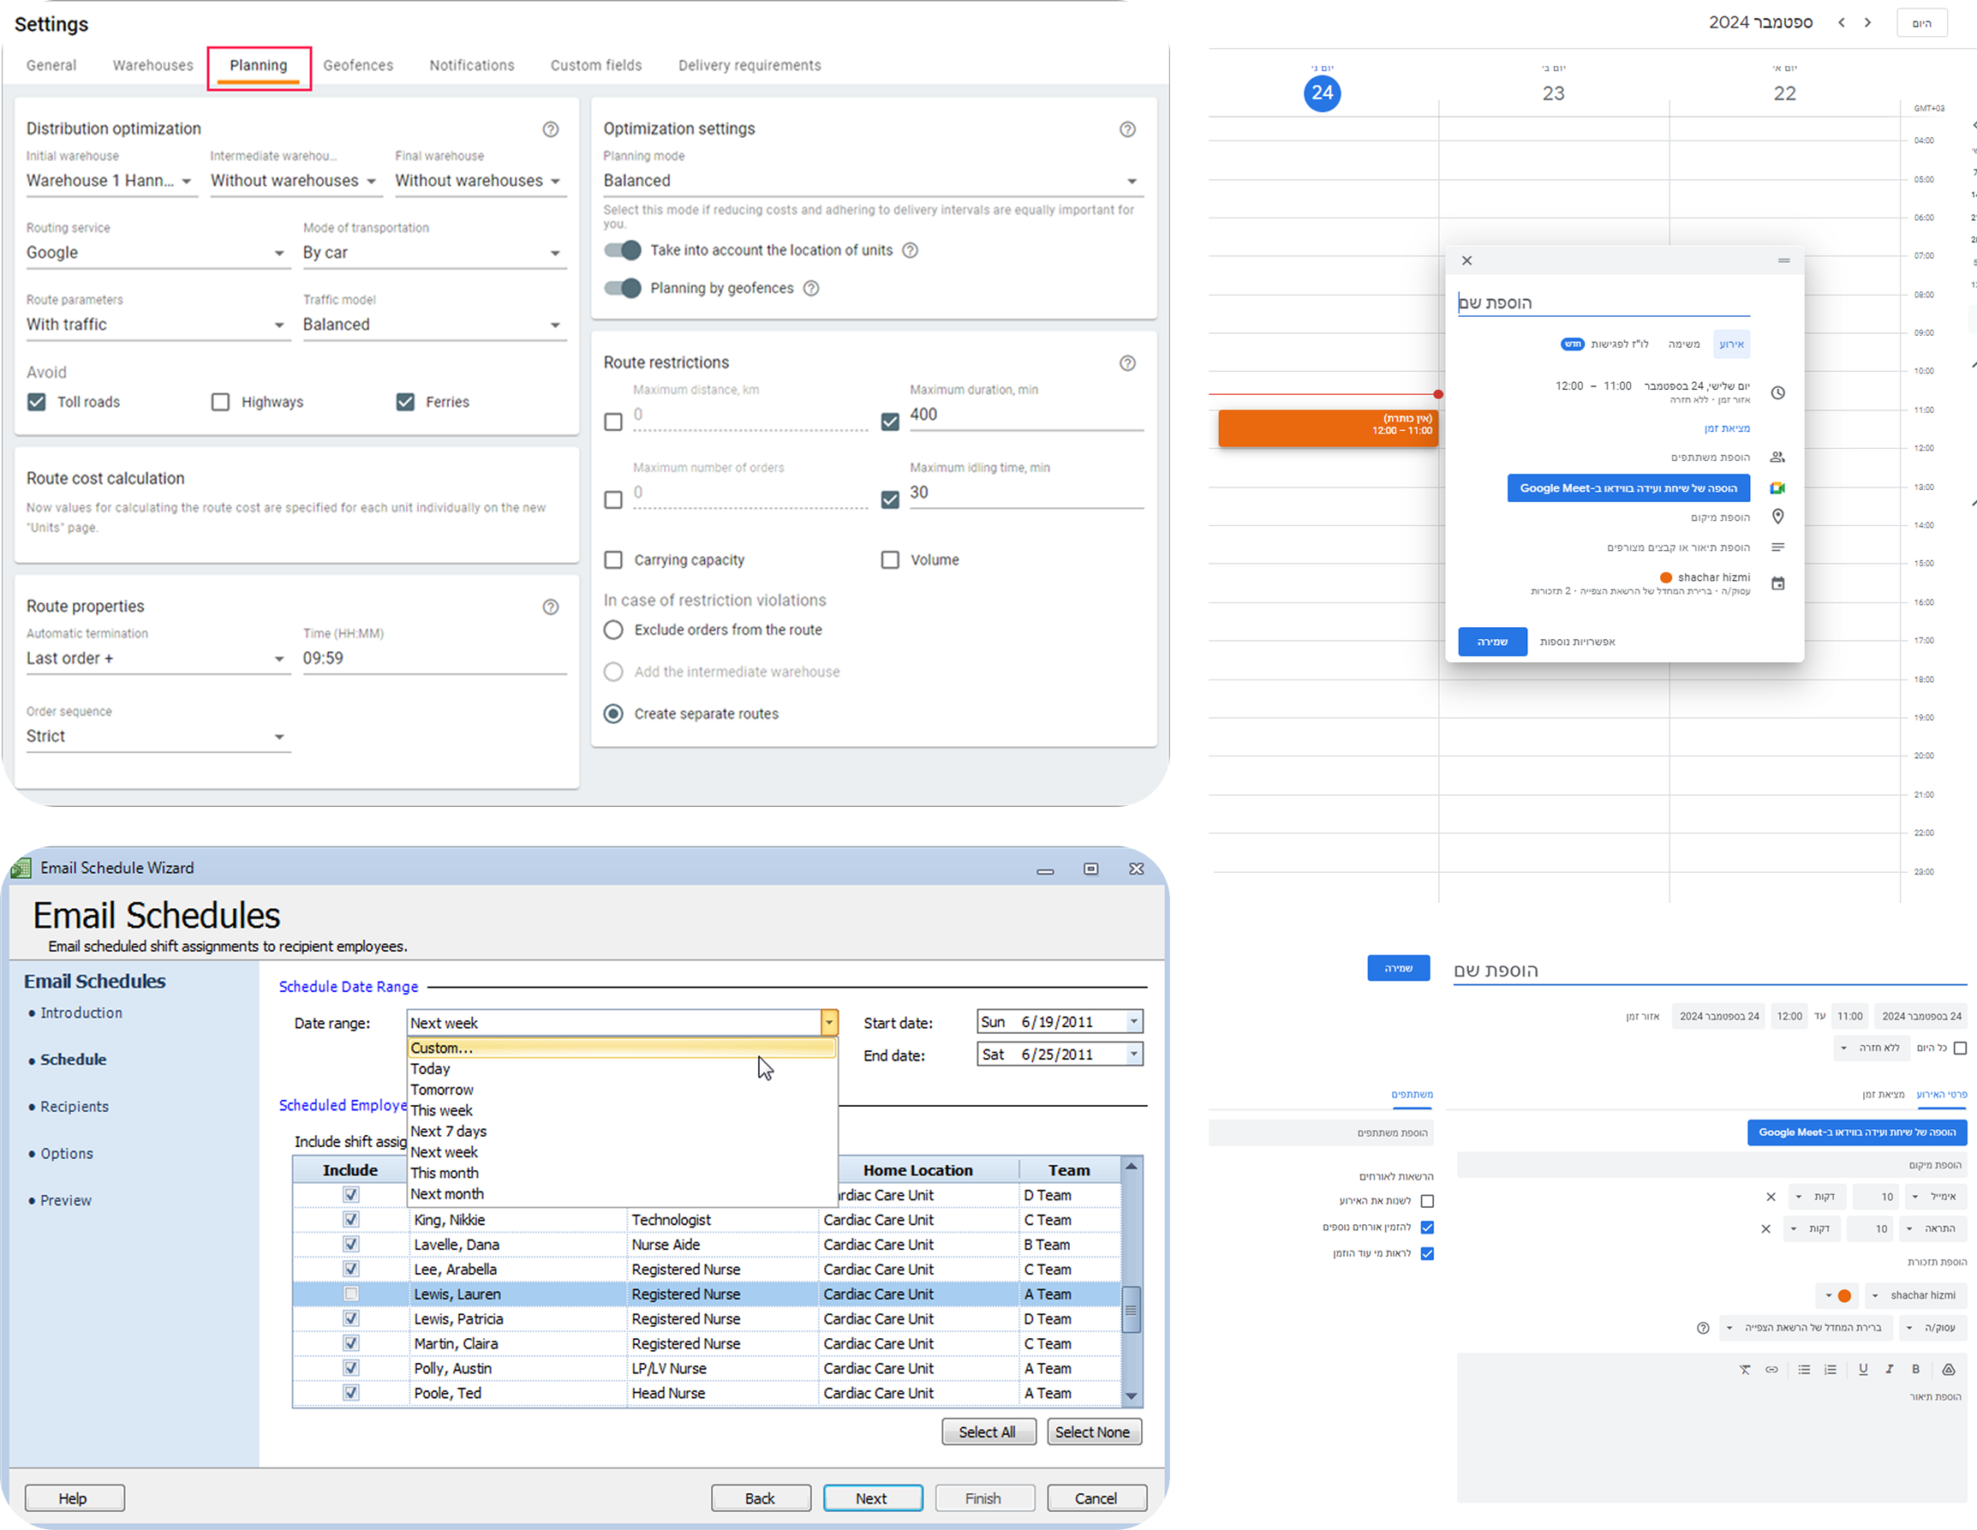The width and height of the screenshot is (1977, 1530).
Task: Open Route restrictions help icon
Action: click(1127, 363)
